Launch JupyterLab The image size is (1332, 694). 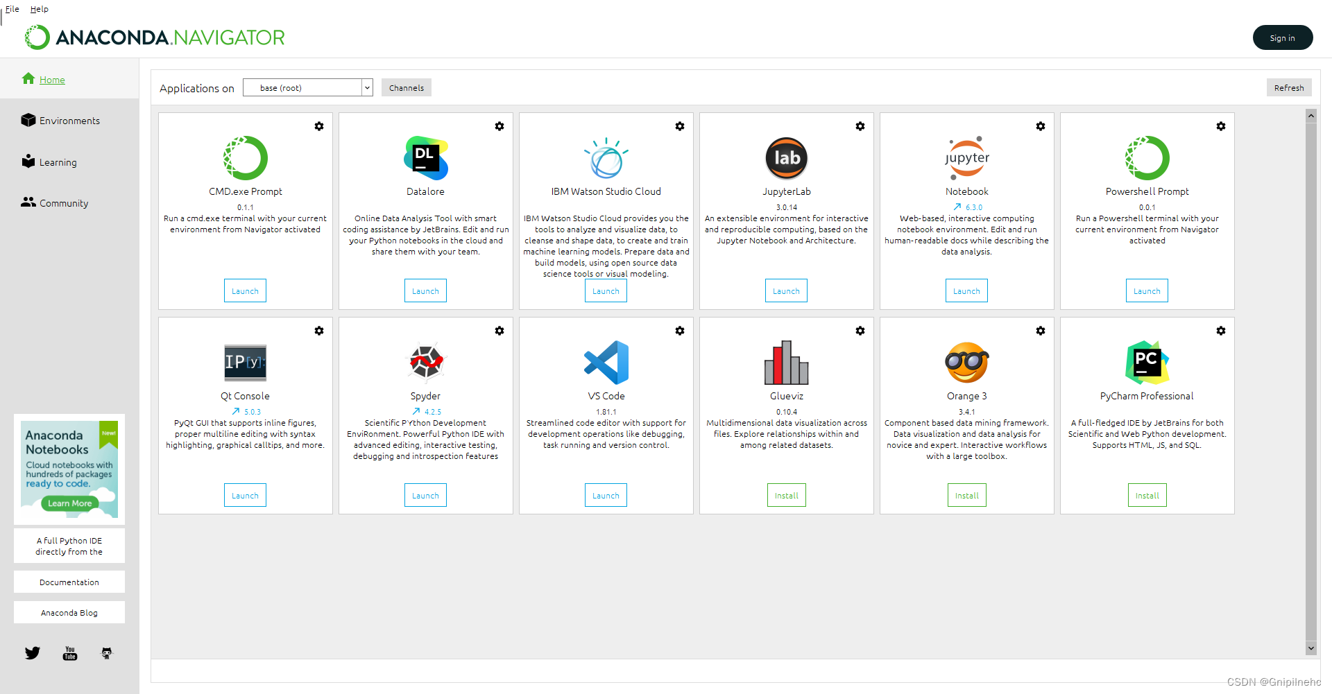tap(786, 290)
